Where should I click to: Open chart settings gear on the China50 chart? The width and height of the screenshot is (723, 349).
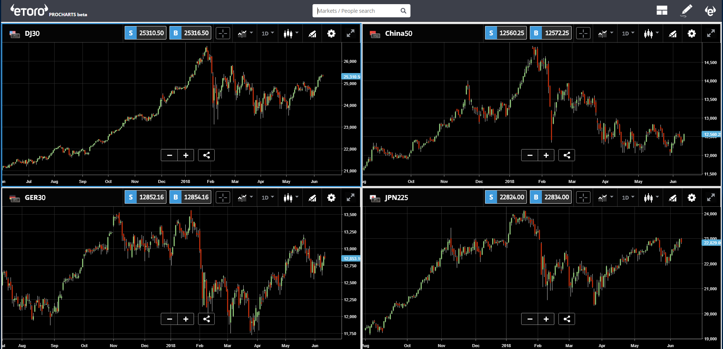(x=692, y=33)
